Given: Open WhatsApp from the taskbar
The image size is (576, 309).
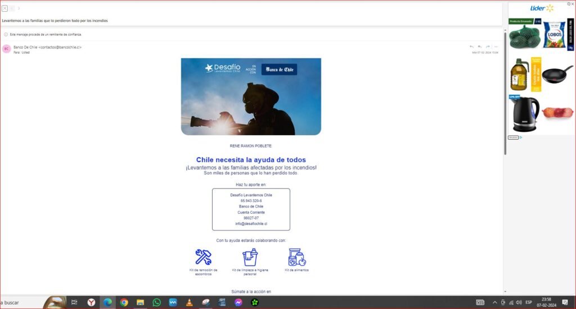Looking at the screenshot, I should 157,302.
